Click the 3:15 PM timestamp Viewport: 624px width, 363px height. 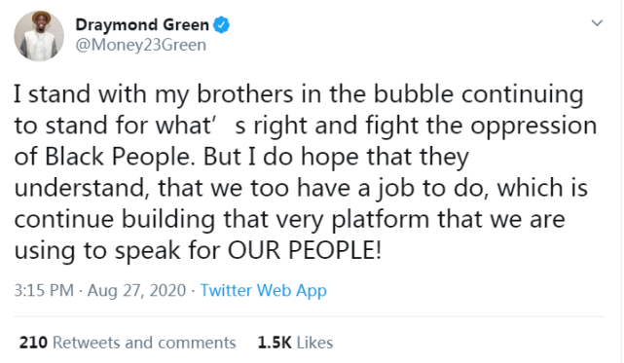[44, 290]
